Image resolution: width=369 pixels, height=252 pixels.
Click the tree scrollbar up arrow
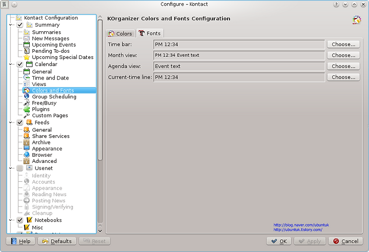point(100,17)
